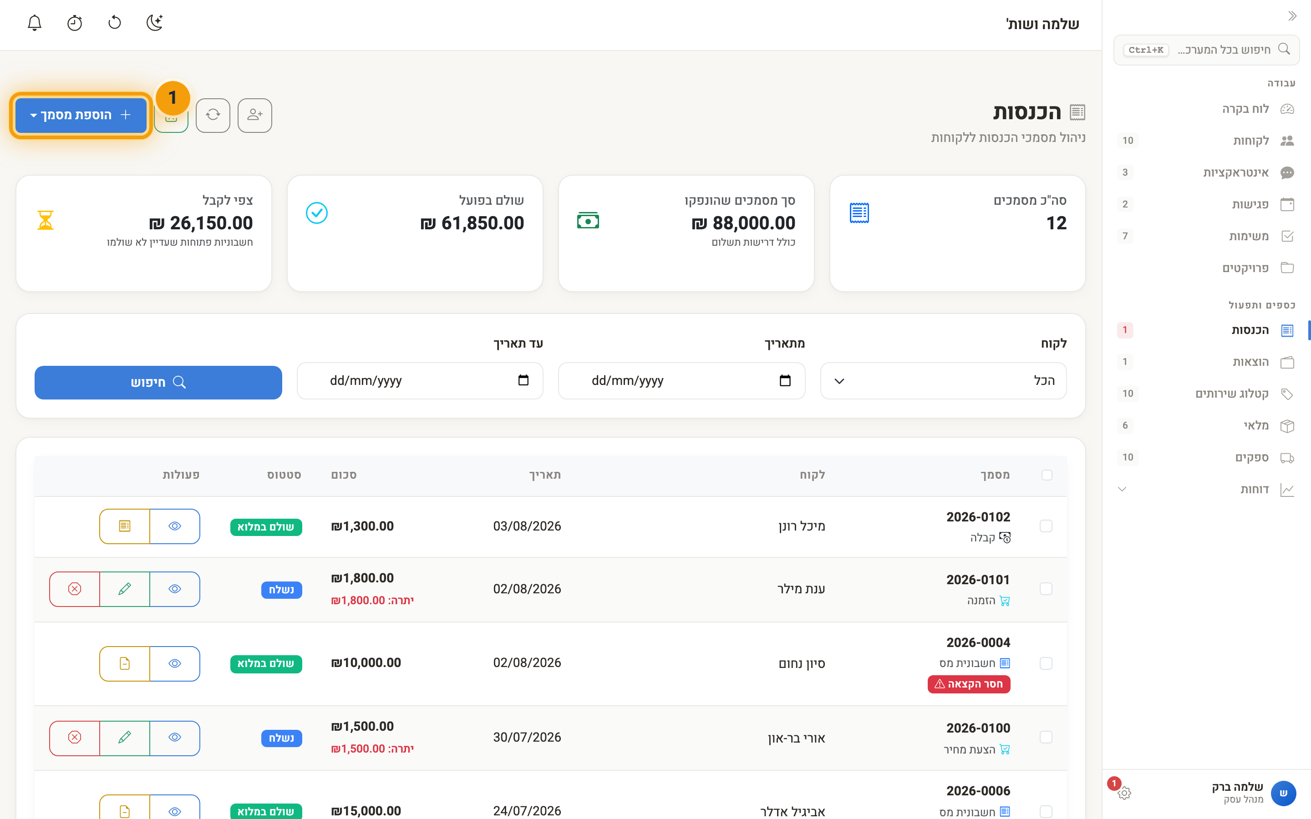Check the row for document 2026-0102
This screenshot has height=819, width=1311.
click(1046, 526)
